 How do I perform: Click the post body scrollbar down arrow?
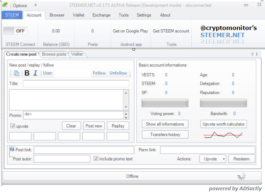pyautogui.click(x=126, y=107)
